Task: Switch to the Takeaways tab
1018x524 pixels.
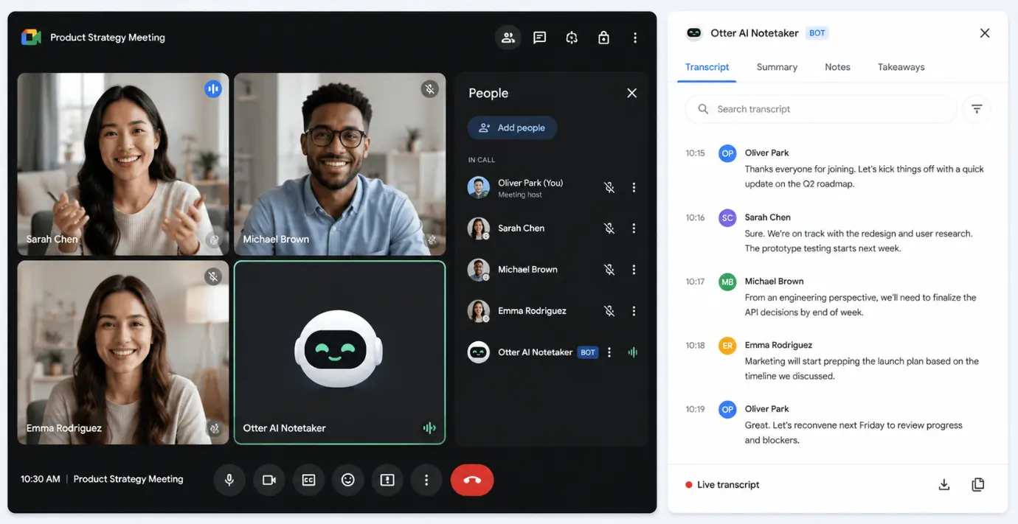Action: tap(901, 67)
